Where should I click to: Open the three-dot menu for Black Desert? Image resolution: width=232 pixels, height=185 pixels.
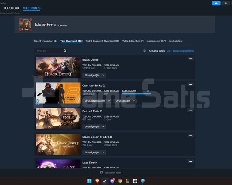190,59
